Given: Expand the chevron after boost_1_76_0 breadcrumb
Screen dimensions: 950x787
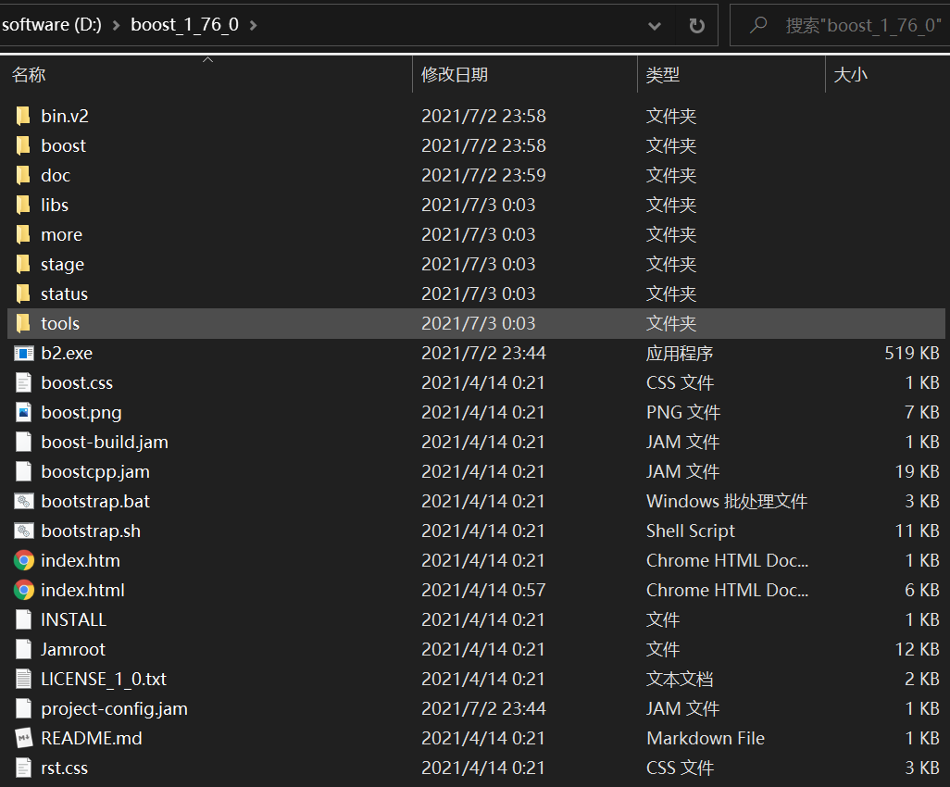Looking at the screenshot, I should (x=254, y=25).
